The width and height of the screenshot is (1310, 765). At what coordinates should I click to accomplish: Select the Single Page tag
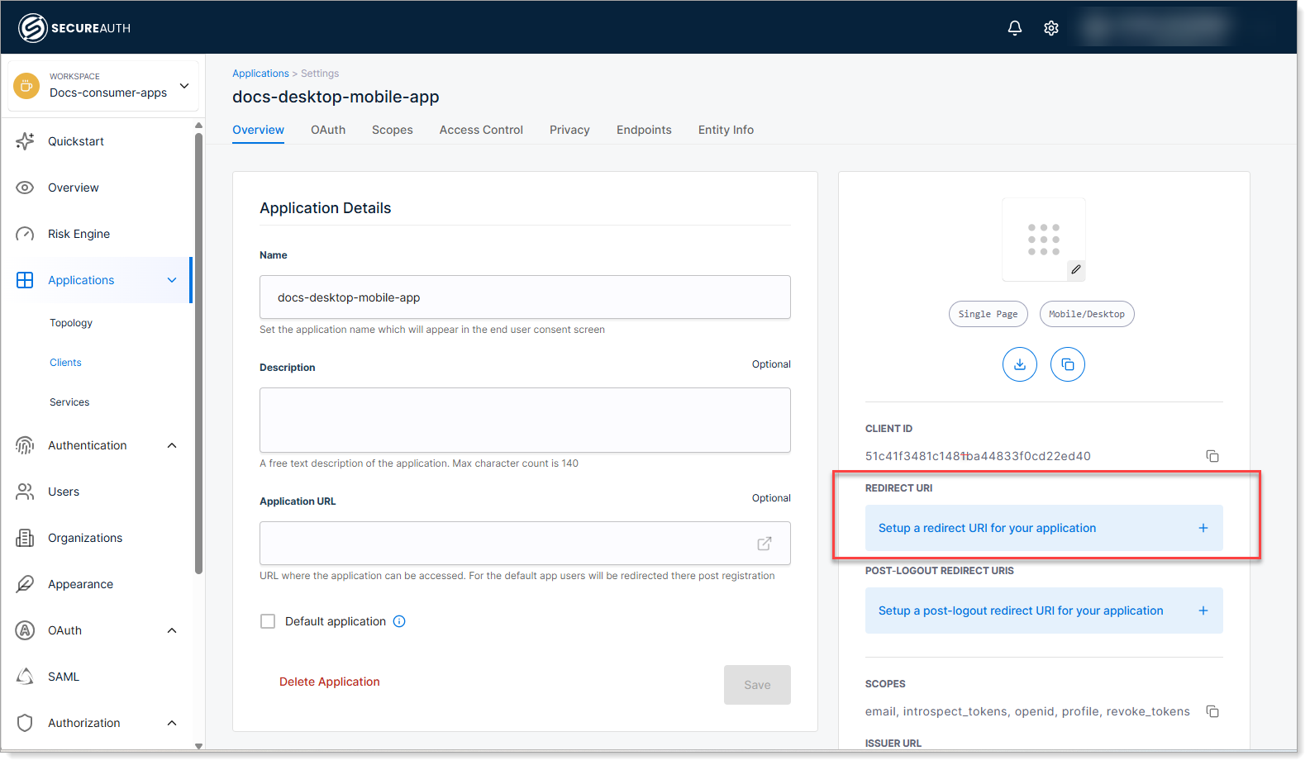point(988,314)
